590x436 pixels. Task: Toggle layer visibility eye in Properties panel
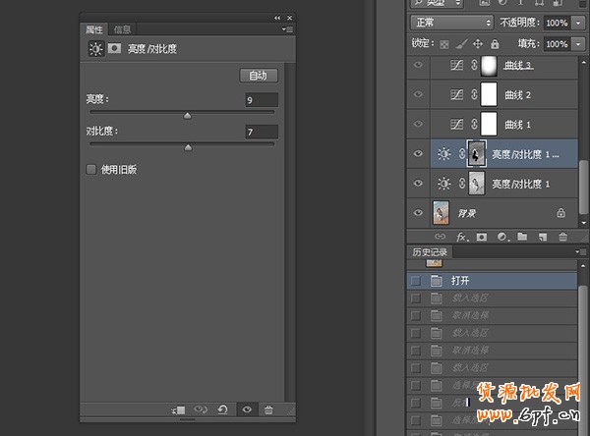coord(246,409)
